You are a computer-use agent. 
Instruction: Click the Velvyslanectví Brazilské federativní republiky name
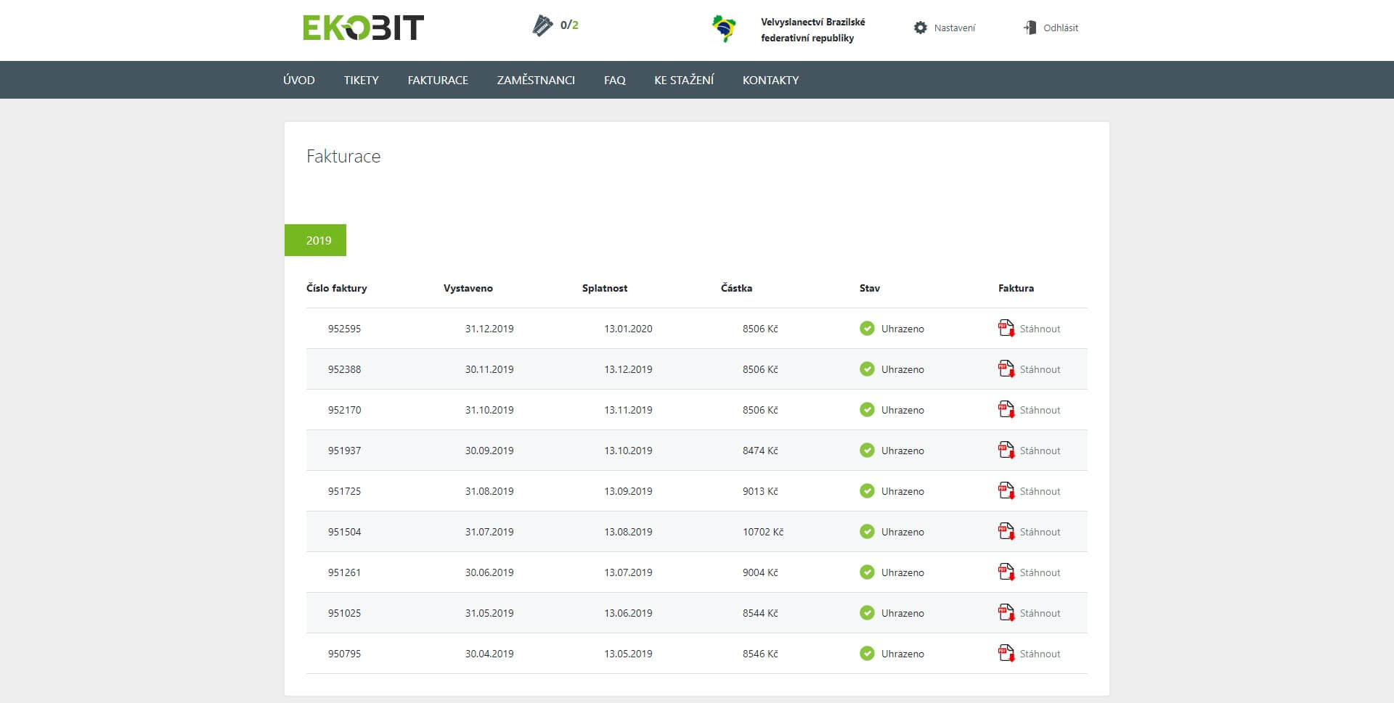click(812, 30)
